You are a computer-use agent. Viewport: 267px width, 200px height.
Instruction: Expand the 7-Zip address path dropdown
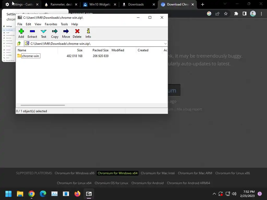pyautogui.click(x=165, y=44)
